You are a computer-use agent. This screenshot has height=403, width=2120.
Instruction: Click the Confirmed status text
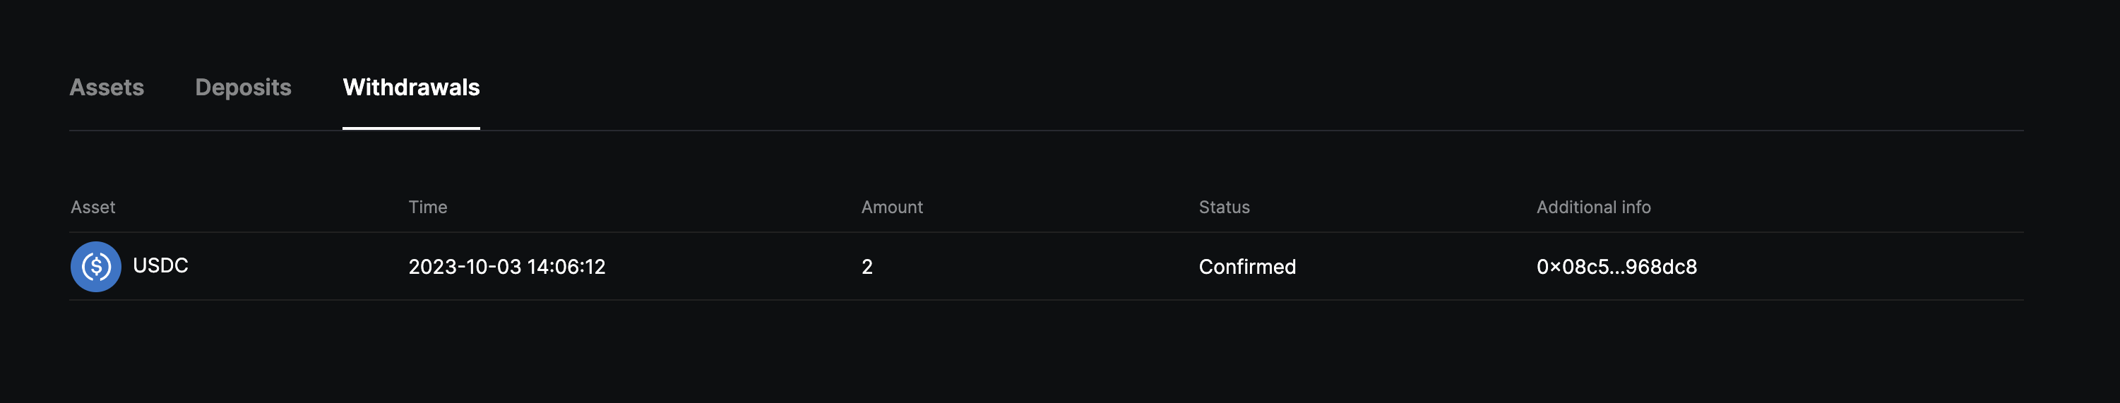point(1247,267)
